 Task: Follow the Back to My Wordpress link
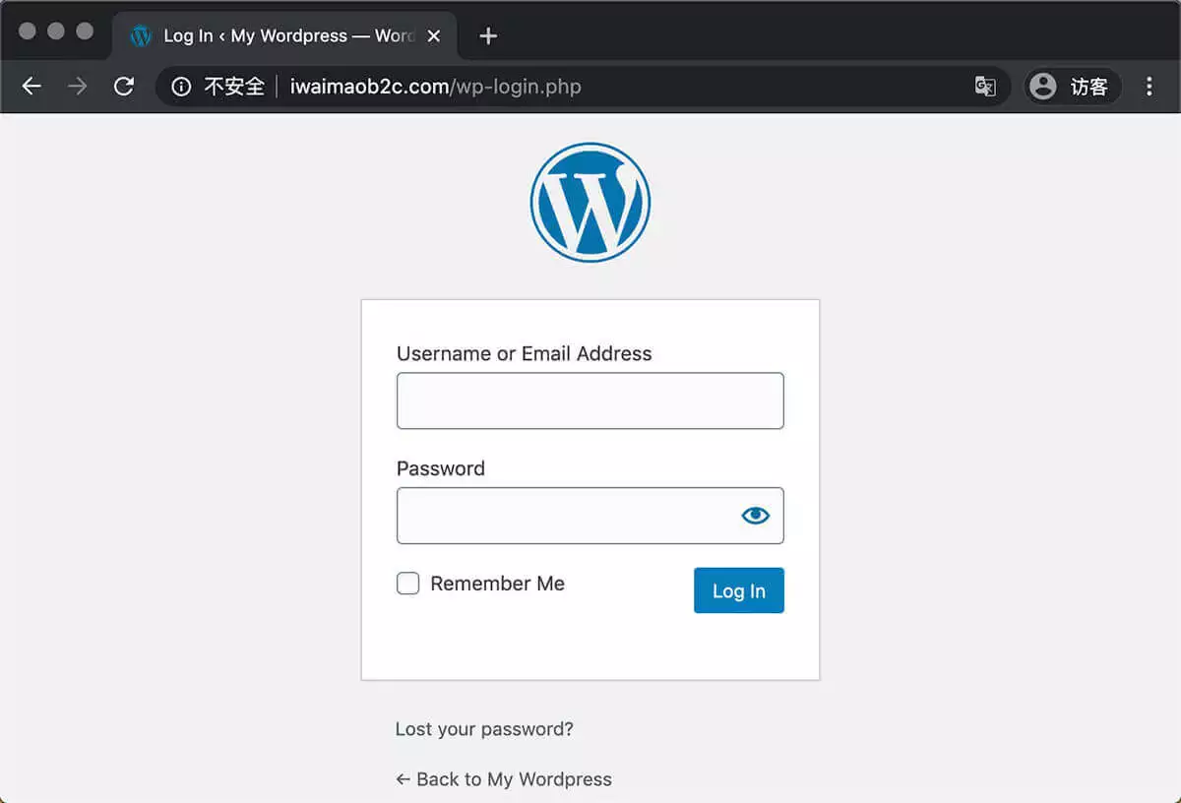pyautogui.click(x=503, y=778)
